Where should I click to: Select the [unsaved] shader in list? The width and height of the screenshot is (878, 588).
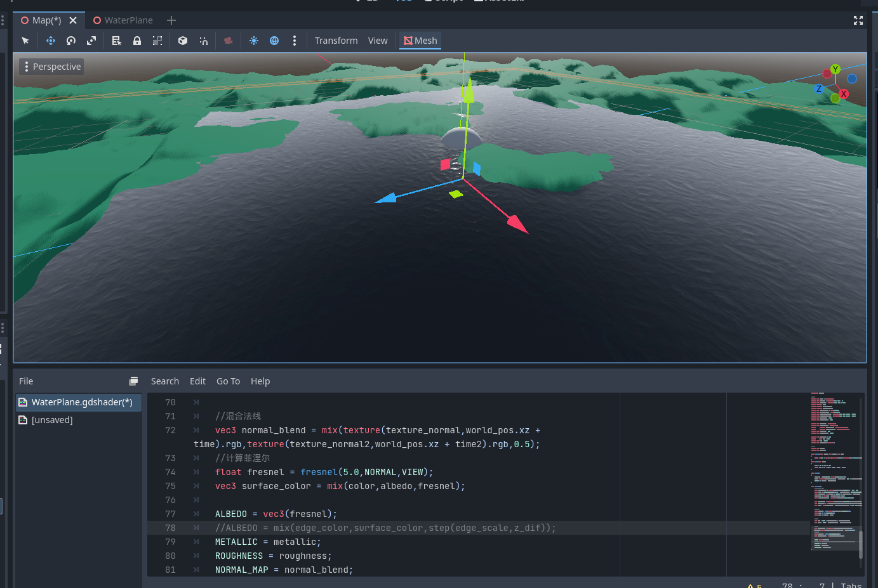pos(52,420)
